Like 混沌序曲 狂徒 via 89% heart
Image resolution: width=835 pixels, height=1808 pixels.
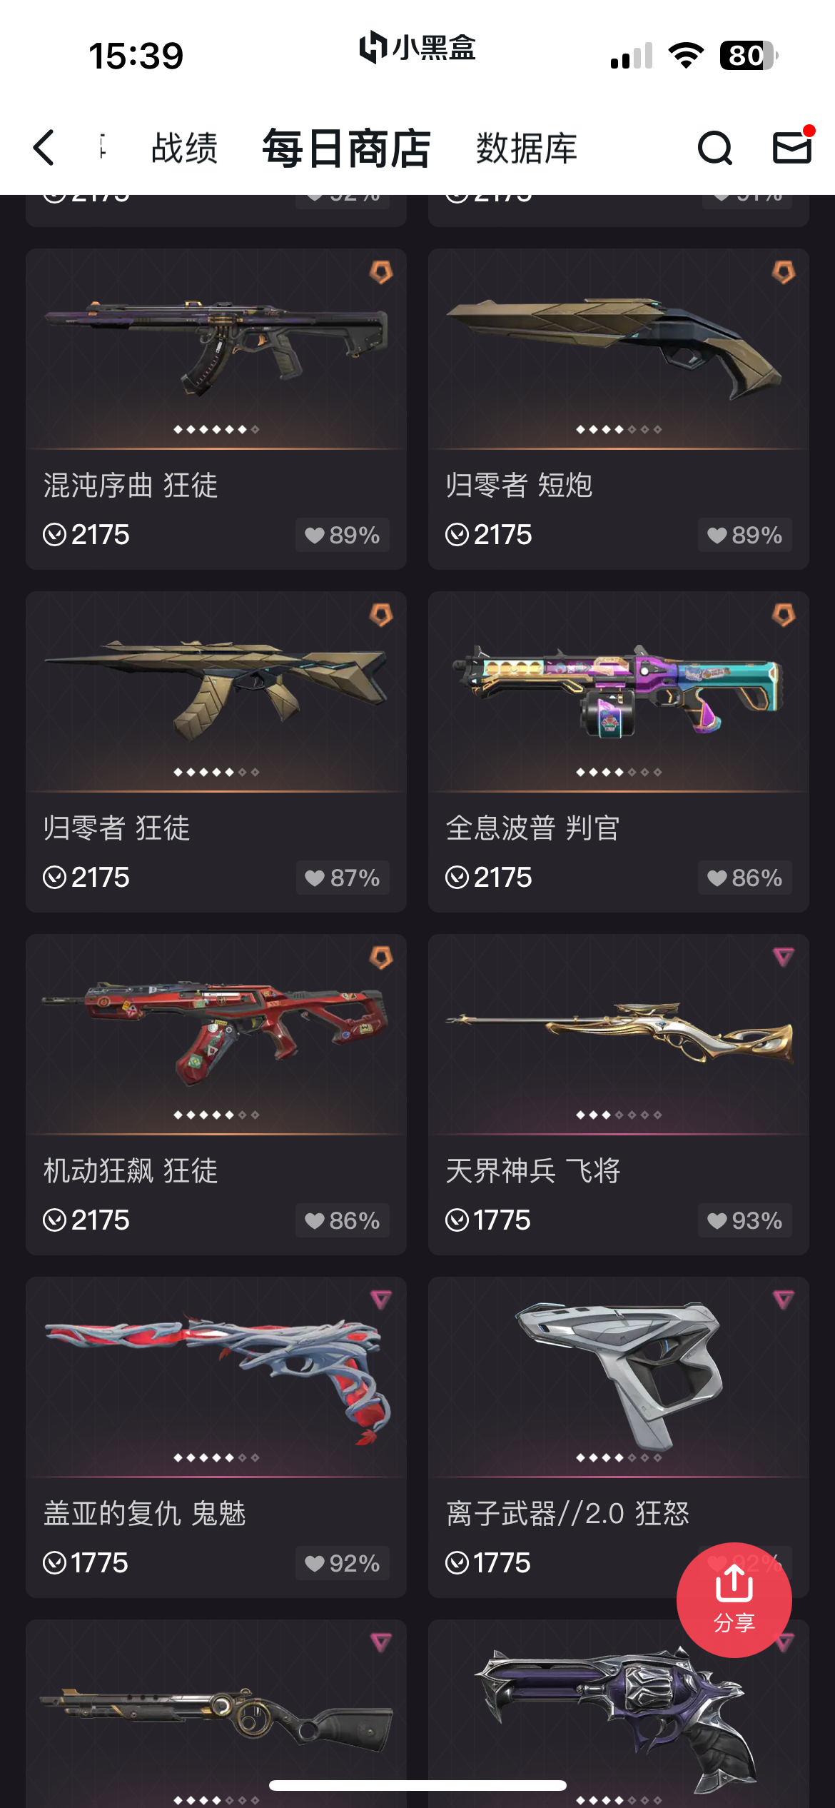coord(343,535)
